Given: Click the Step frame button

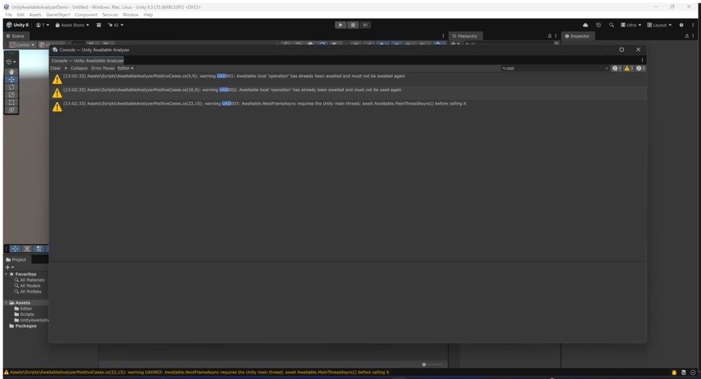Looking at the screenshot, I should pos(365,25).
